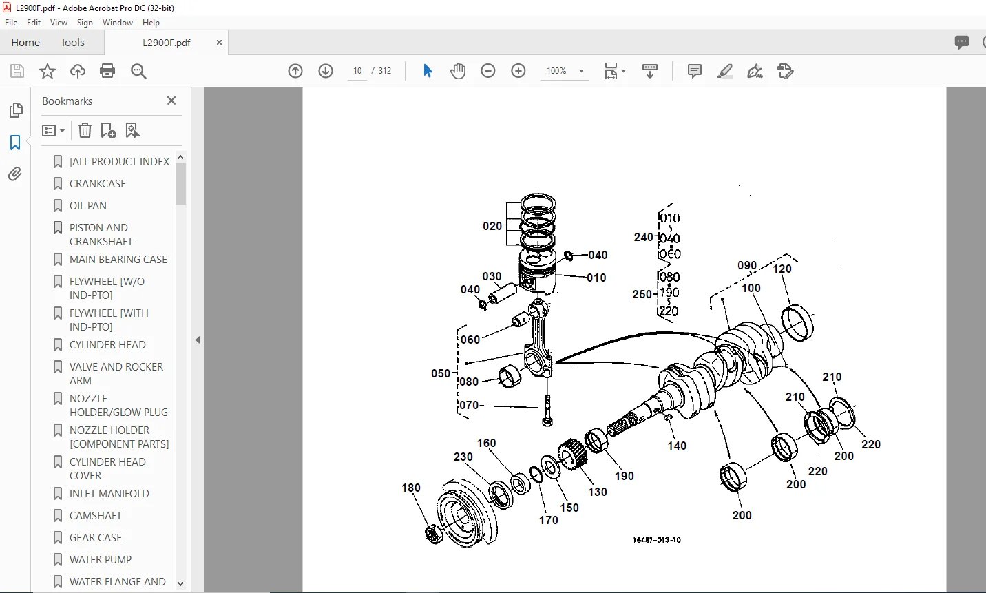Switch to the Home tab

click(x=25, y=42)
